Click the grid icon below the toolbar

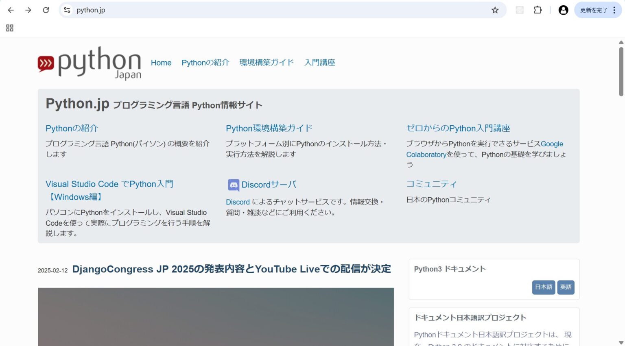(x=9, y=28)
